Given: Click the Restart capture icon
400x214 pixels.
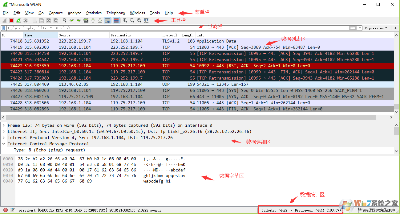Looking at the screenshot, I should (18, 20).
